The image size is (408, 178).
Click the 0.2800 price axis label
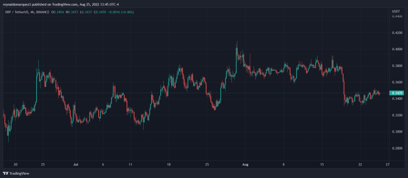396,148
